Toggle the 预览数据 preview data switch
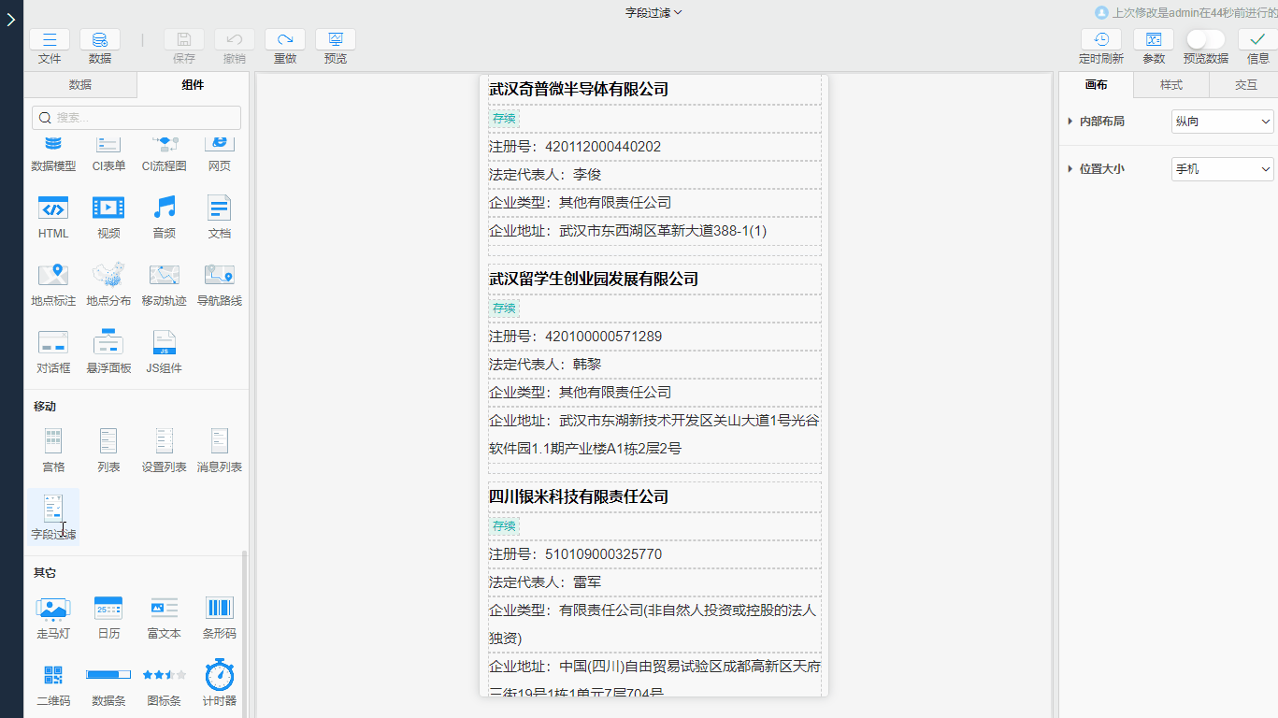The image size is (1278, 718). coord(1205,39)
